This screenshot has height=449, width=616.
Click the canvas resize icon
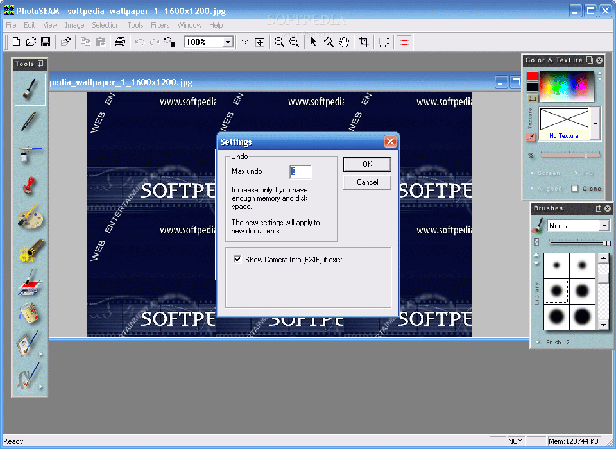[x=384, y=42]
